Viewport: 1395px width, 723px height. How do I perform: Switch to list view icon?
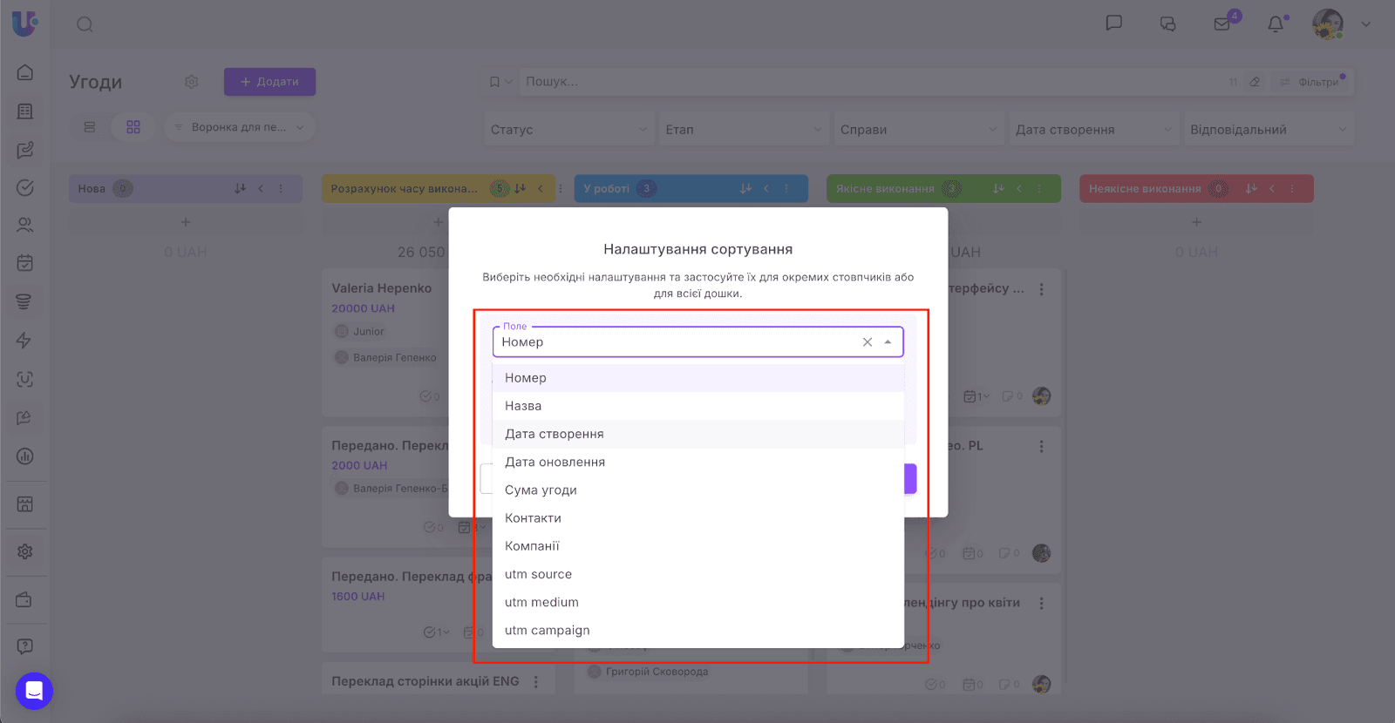click(x=90, y=127)
